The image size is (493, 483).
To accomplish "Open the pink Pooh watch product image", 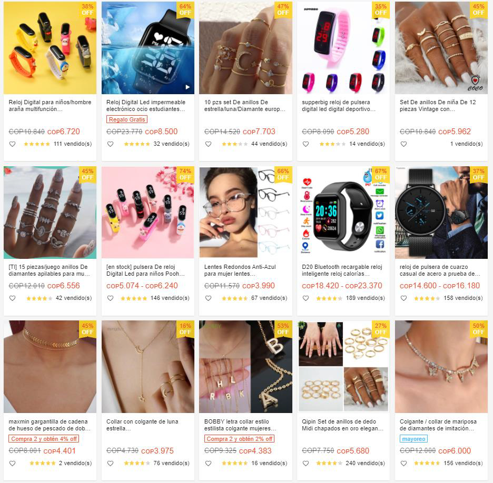I will point(148,213).
